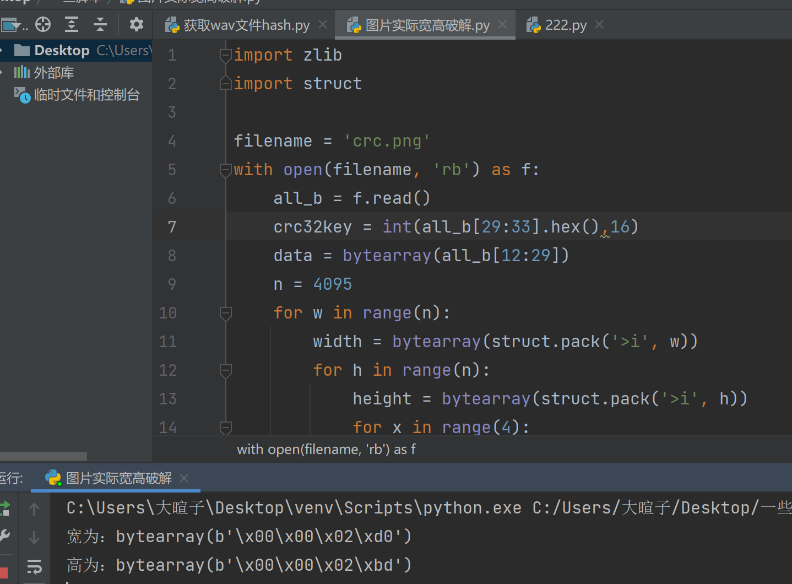Click 'height' variable on line 13
This screenshot has height=584, width=792.
(382, 399)
